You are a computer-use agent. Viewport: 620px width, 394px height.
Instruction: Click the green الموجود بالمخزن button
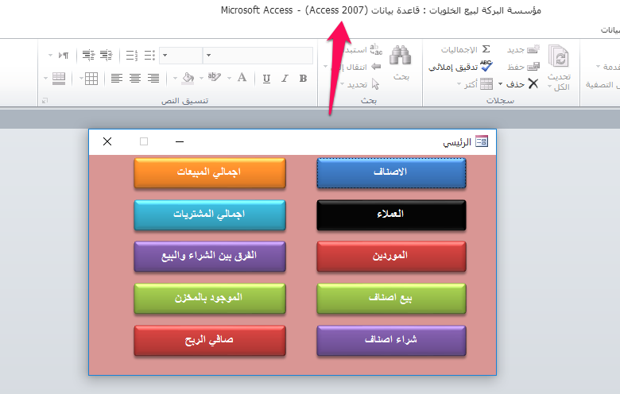210,299
